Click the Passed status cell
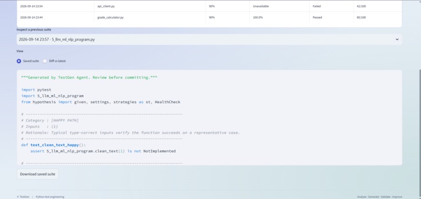Viewport: 421px width, 199px height. [331, 17]
